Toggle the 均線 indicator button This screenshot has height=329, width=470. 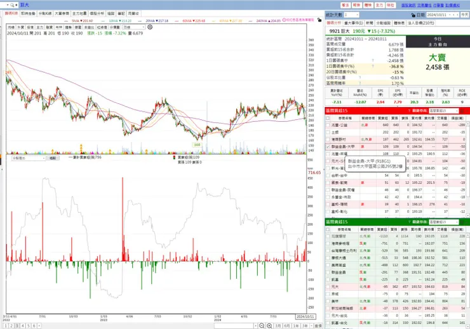(x=11, y=27)
